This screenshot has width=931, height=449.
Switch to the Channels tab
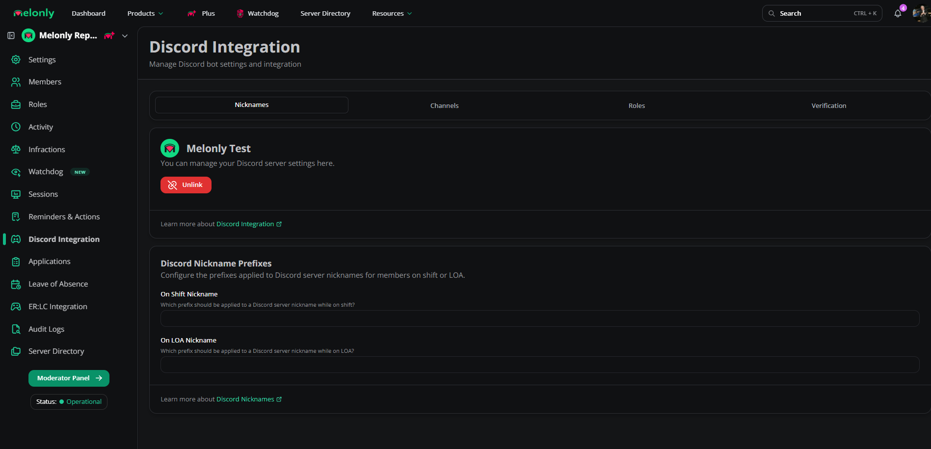(x=445, y=106)
